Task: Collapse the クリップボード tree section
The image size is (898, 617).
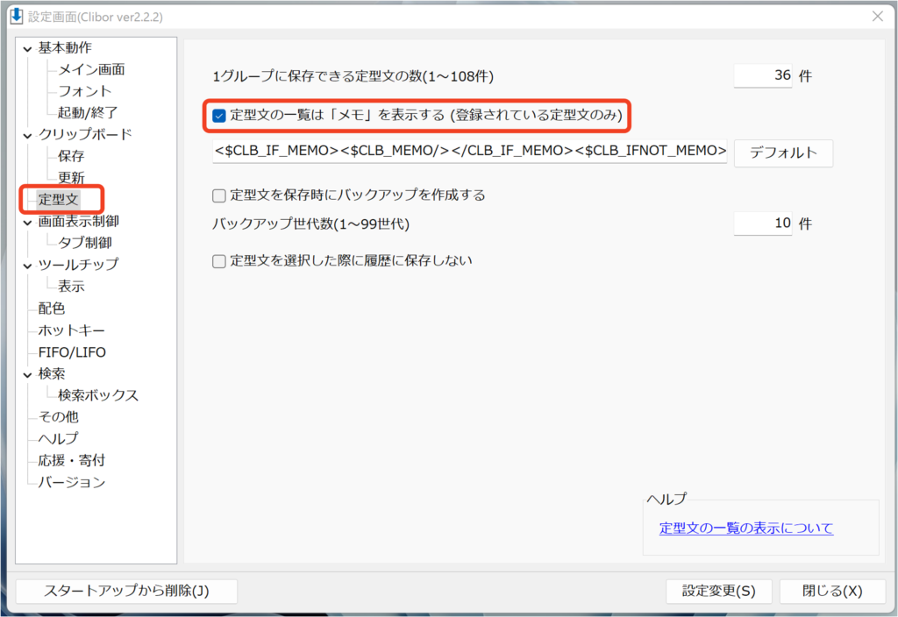Action: click(27, 135)
